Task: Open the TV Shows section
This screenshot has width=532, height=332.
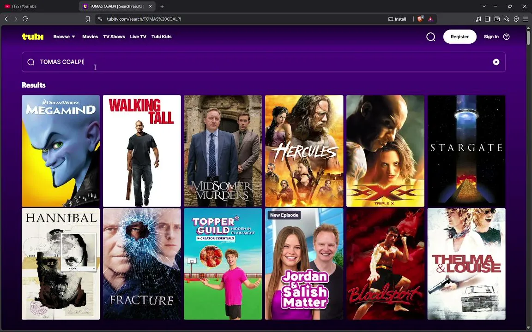Action: tap(114, 36)
